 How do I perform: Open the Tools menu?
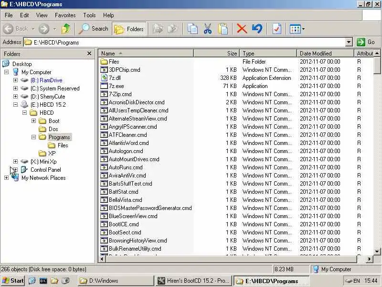(x=89, y=15)
